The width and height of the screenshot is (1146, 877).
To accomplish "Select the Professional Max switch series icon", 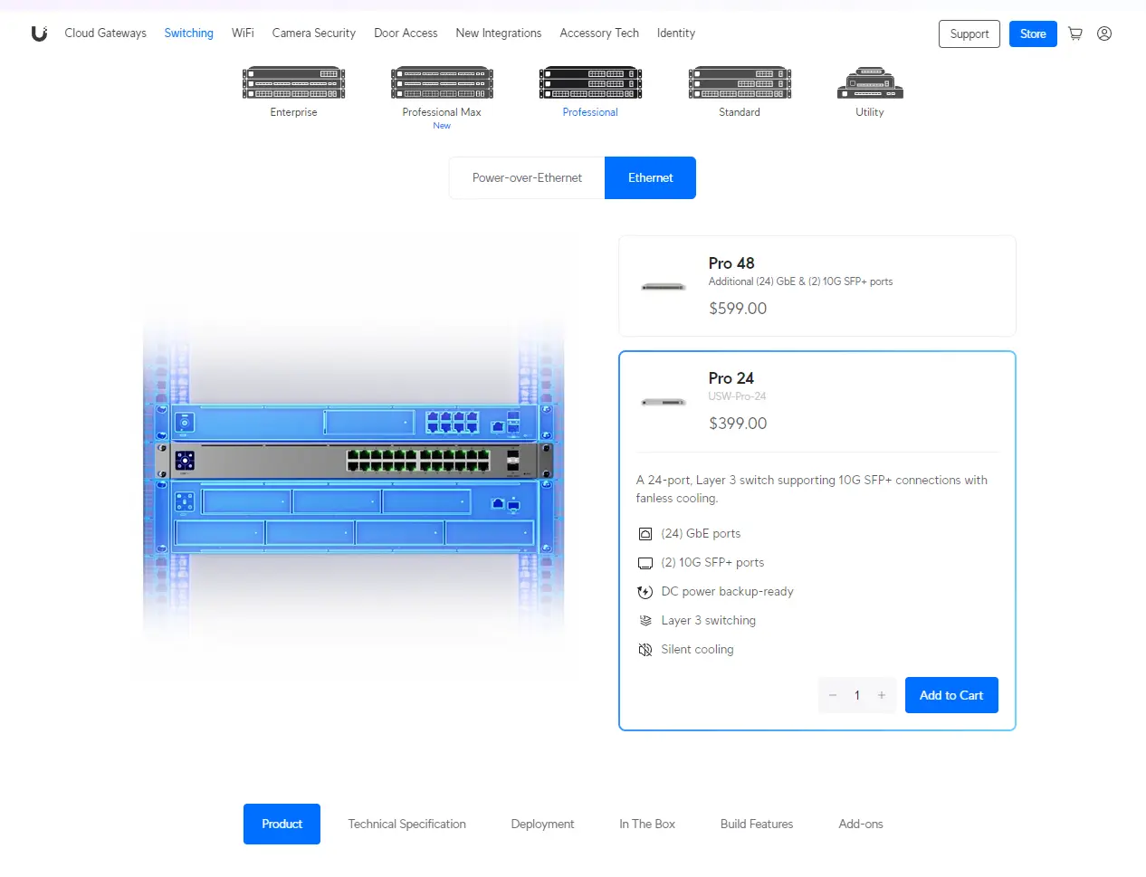I will click(x=442, y=82).
